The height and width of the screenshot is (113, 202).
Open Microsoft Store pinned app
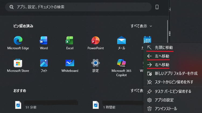(18, 65)
